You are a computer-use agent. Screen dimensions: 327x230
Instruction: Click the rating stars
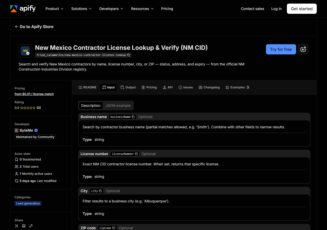point(28,108)
